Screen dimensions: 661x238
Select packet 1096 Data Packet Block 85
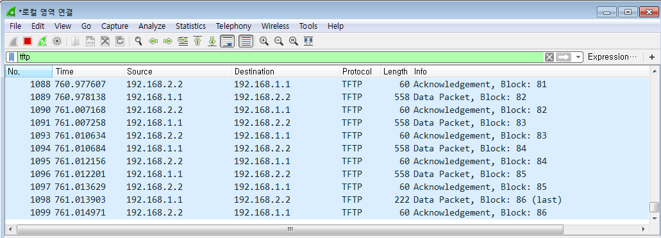[327, 174]
